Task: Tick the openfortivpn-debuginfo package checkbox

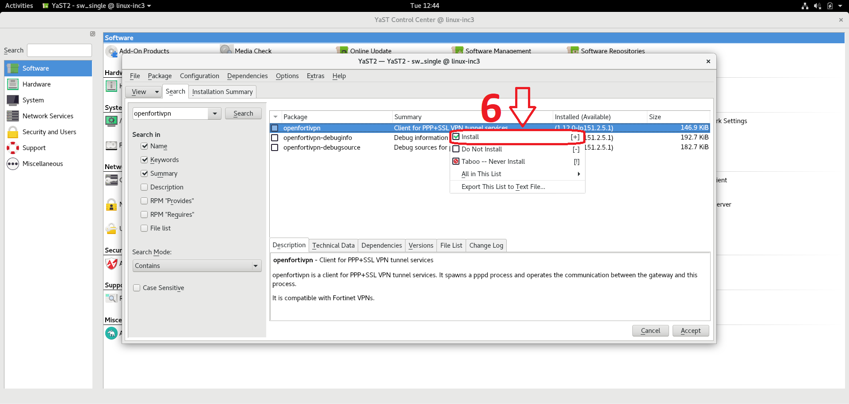Action: 275,138
